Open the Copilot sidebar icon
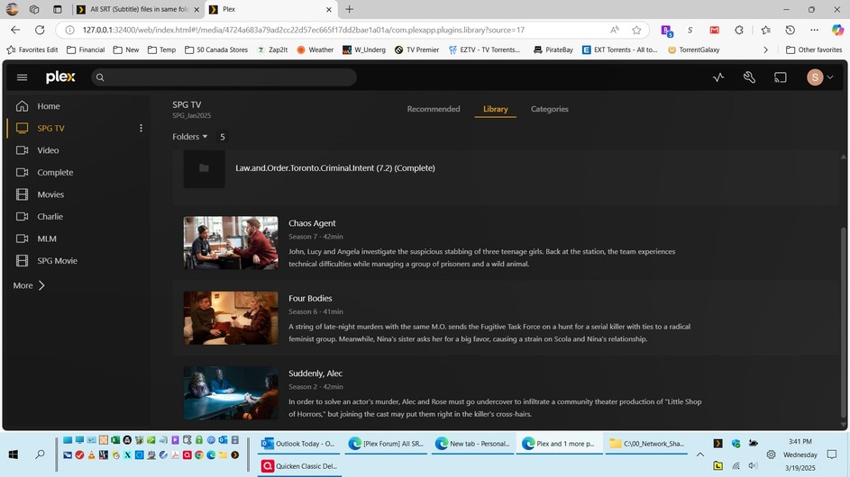This screenshot has height=477, width=850. 838,30
